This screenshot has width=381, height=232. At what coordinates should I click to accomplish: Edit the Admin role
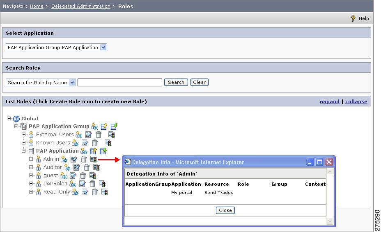click(x=73, y=159)
